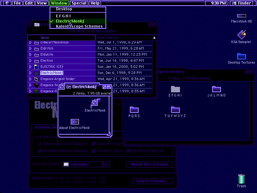
Task: Select the Eldritch row name text
Action: [47, 49]
